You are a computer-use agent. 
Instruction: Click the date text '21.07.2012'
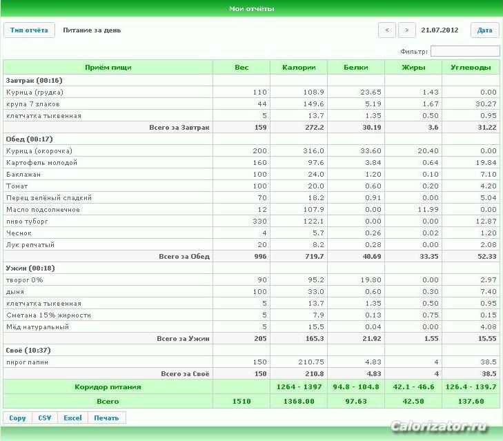click(x=440, y=30)
